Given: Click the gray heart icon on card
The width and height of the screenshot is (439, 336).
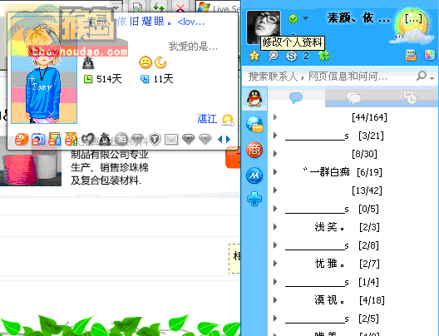Looking at the screenshot, I should 88,139.
